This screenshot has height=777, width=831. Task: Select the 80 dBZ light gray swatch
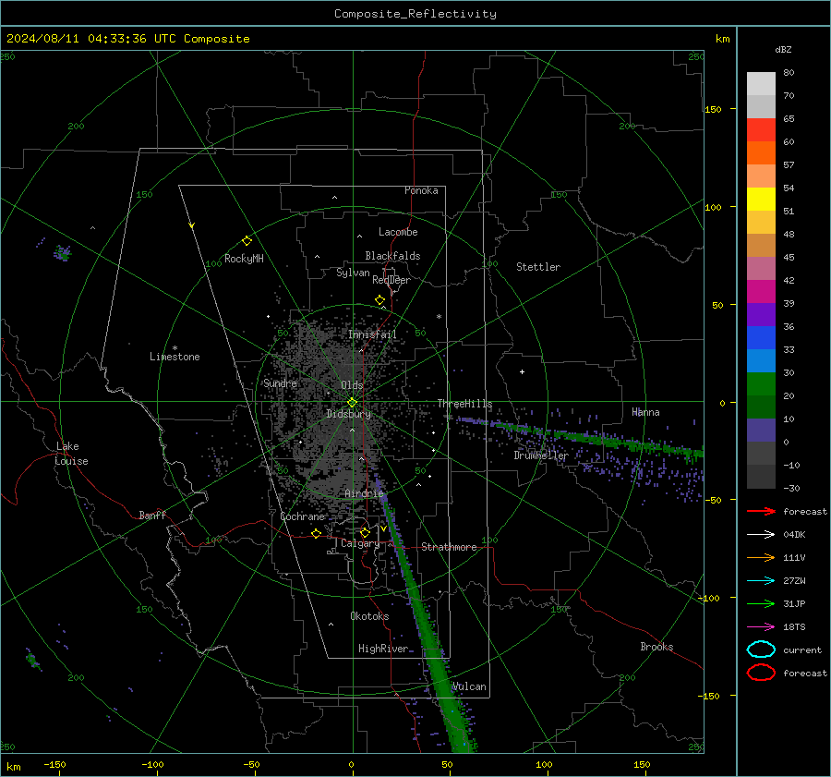[x=761, y=83]
